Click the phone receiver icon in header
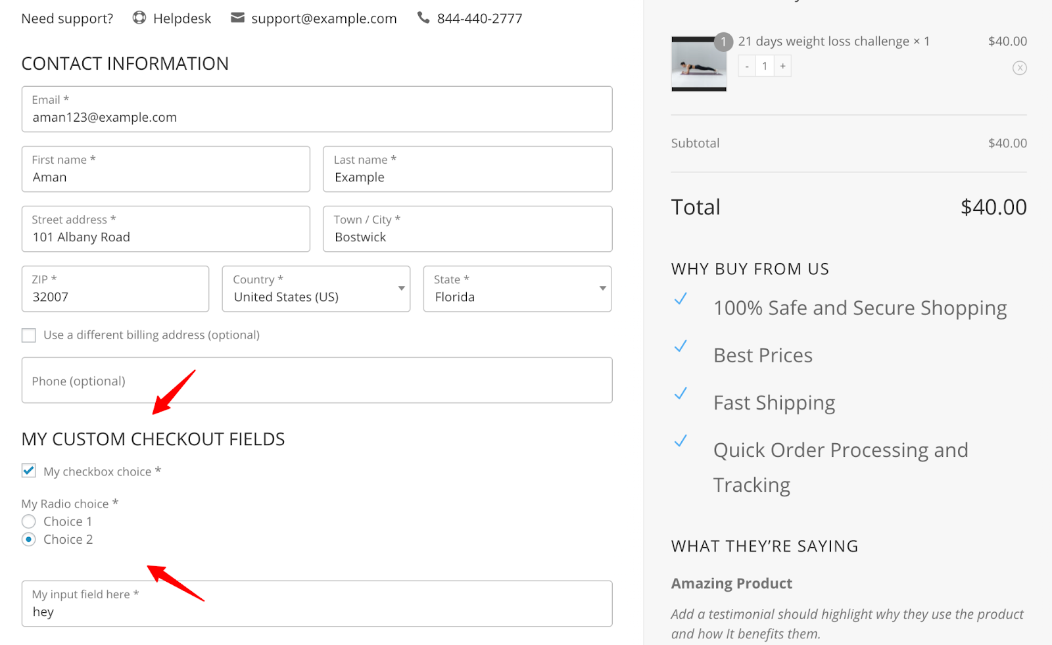 (424, 18)
